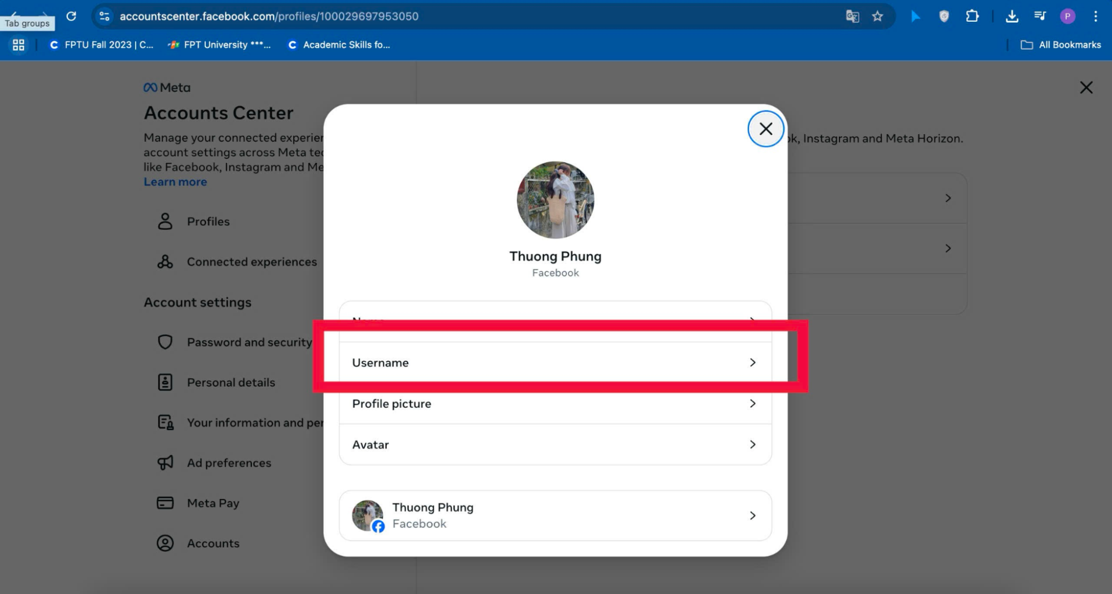
Task: Click Thuong Phung profile photo in dialog
Action: [x=555, y=200]
